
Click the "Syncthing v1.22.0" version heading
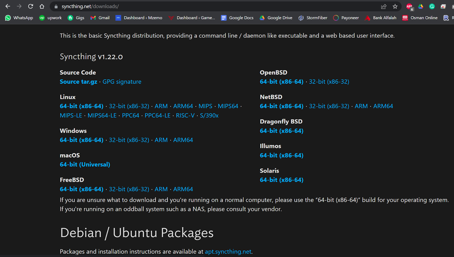point(91,57)
